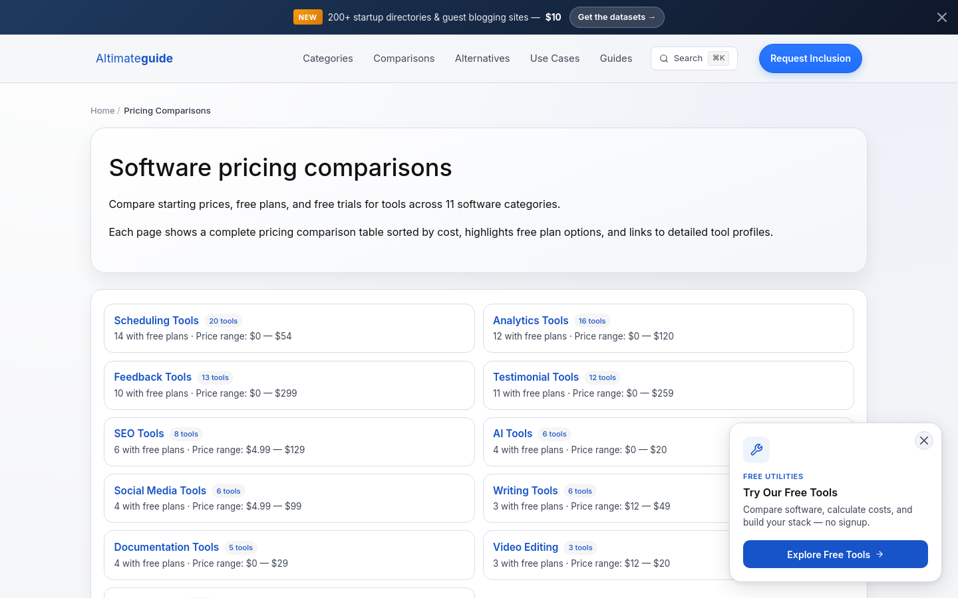
Task: Click '14 with free plans' text
Action: [151, 336]
